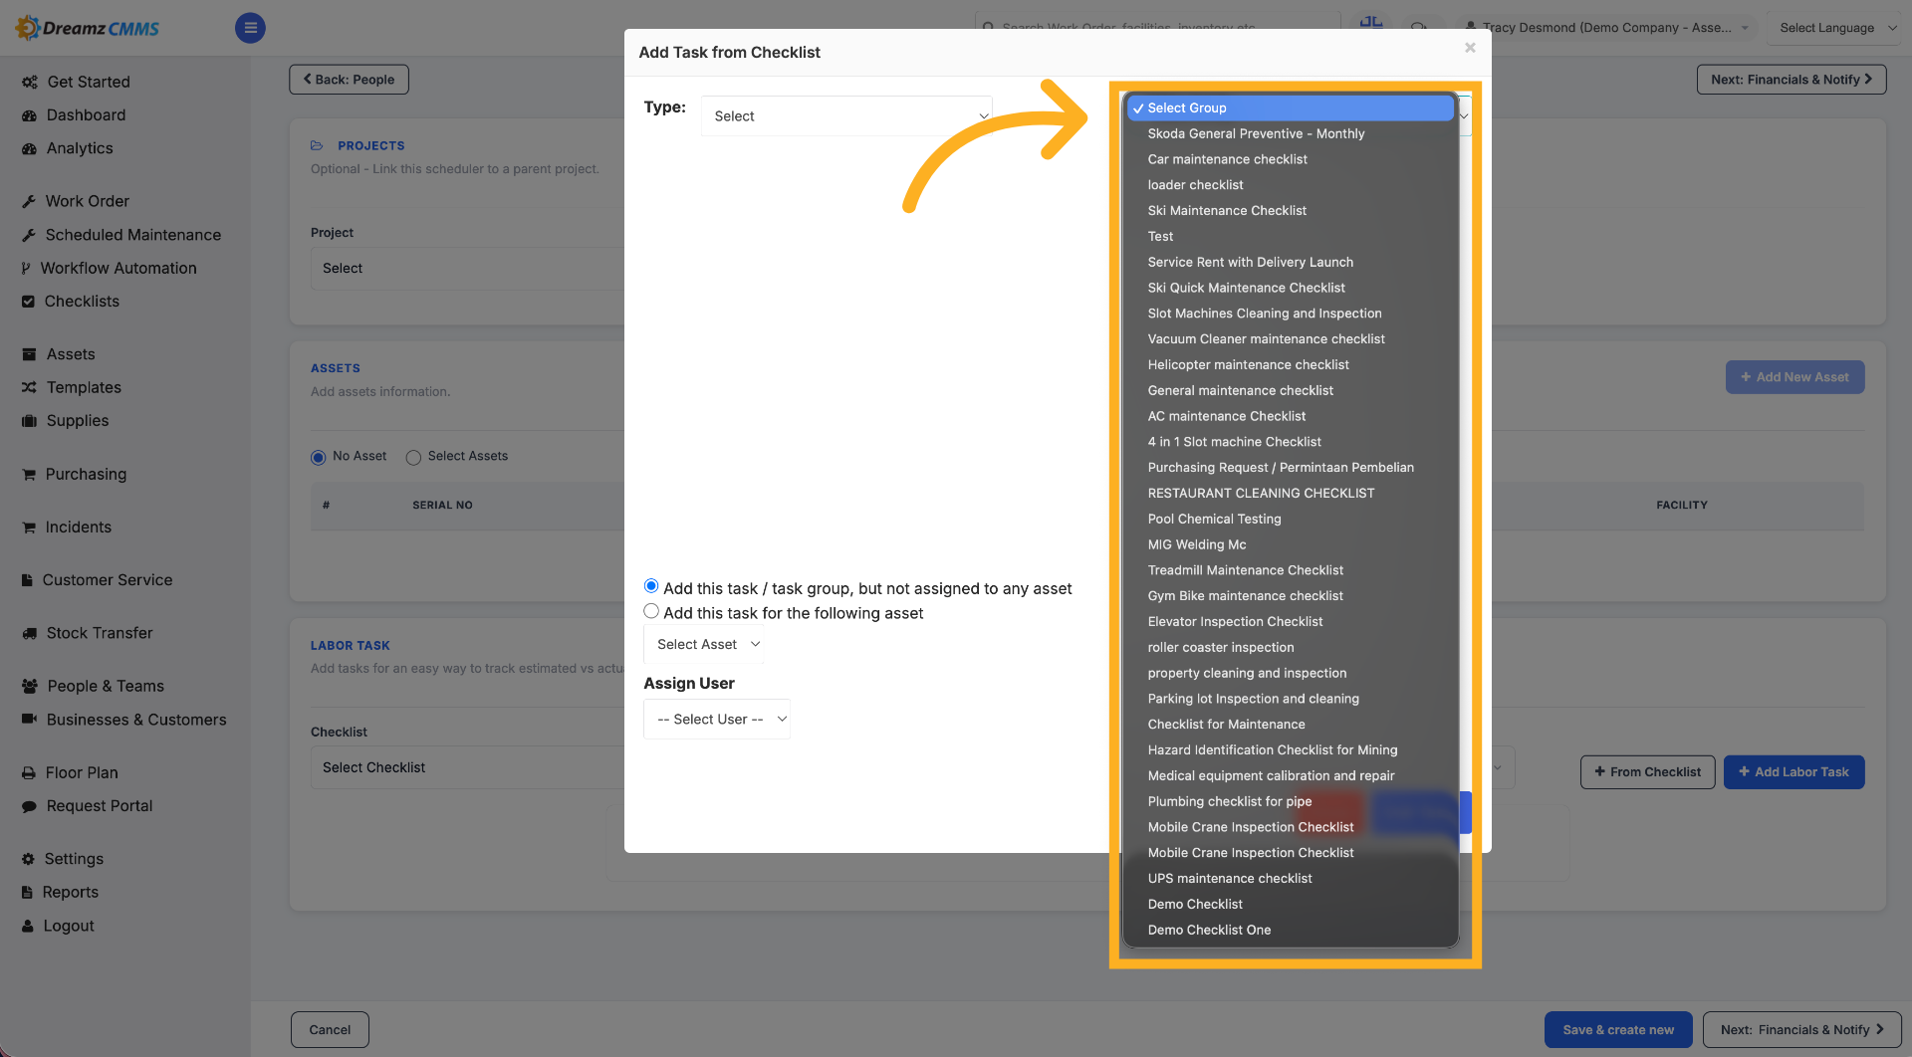The height and width of the screenshot is (1057, 1912).
Task: Open the Settings gear in sidebar
Action: pyautogui.click(x=28, y=859)
